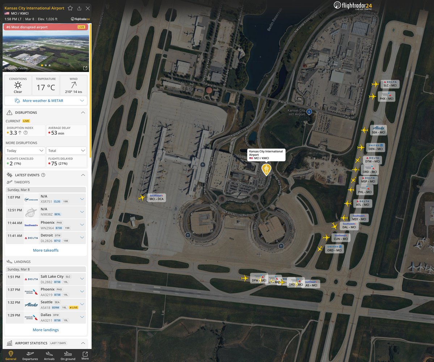The image size is (434, 362).
Task: Select the ATL – MCI Delta aircraft
Action: (348, 203)
